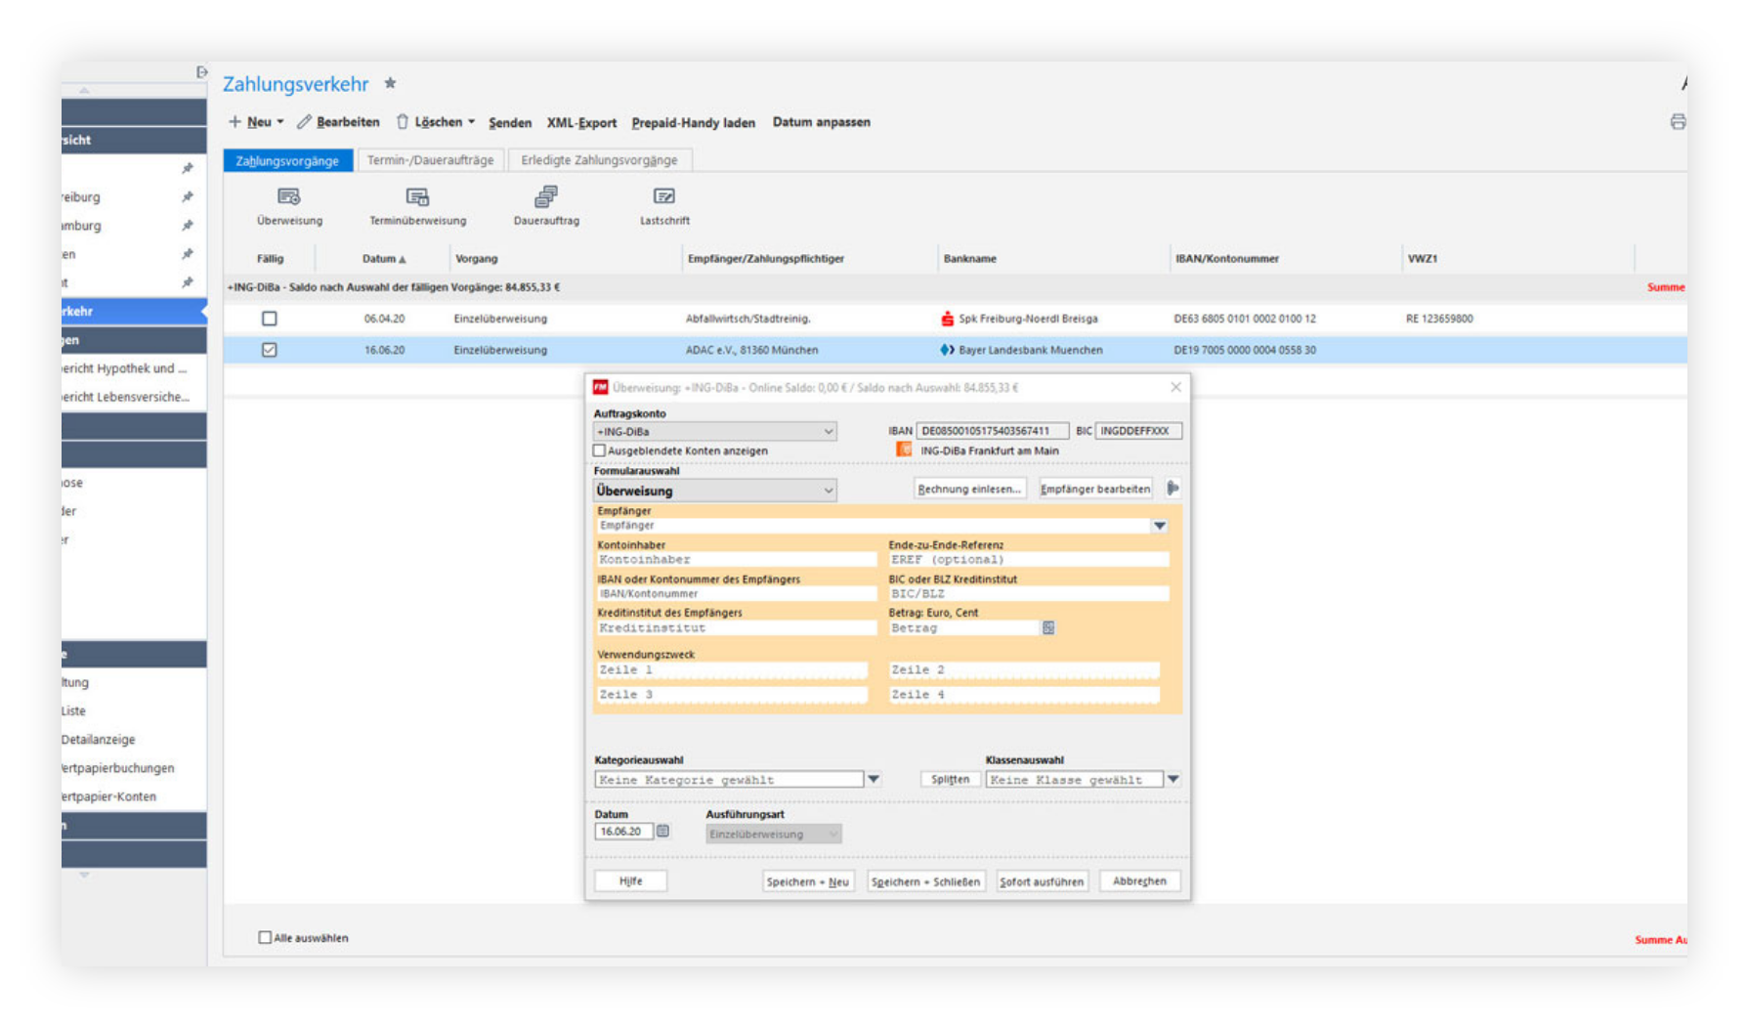The height and width of the screenshot is (1028, 1749).
Task: Open the calendar picker next to Datum field
Action: (x=663, y=831)
